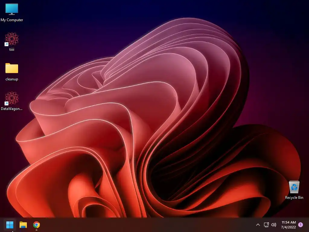Click the 7/4/2022 date text
The image size is (309, 232).
point(288,227)
